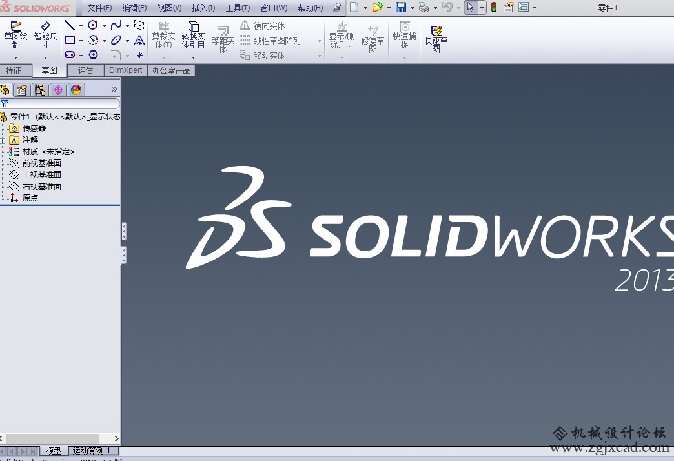Screen dimensions: 674x461
Task: Open the dropdown under Sketch (草图绘制)
Action: click(16, 57)
